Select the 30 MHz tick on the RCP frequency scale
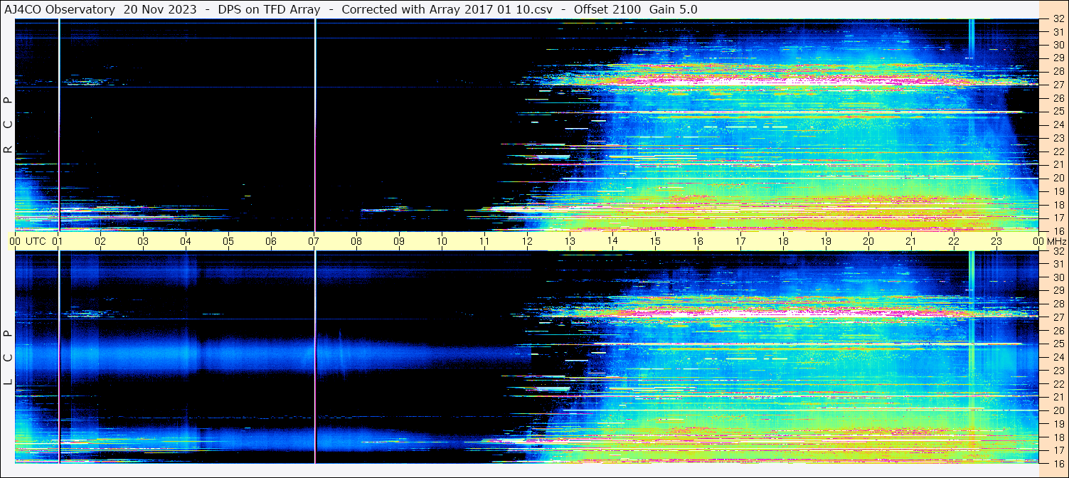 click(x=1058, y=45)
